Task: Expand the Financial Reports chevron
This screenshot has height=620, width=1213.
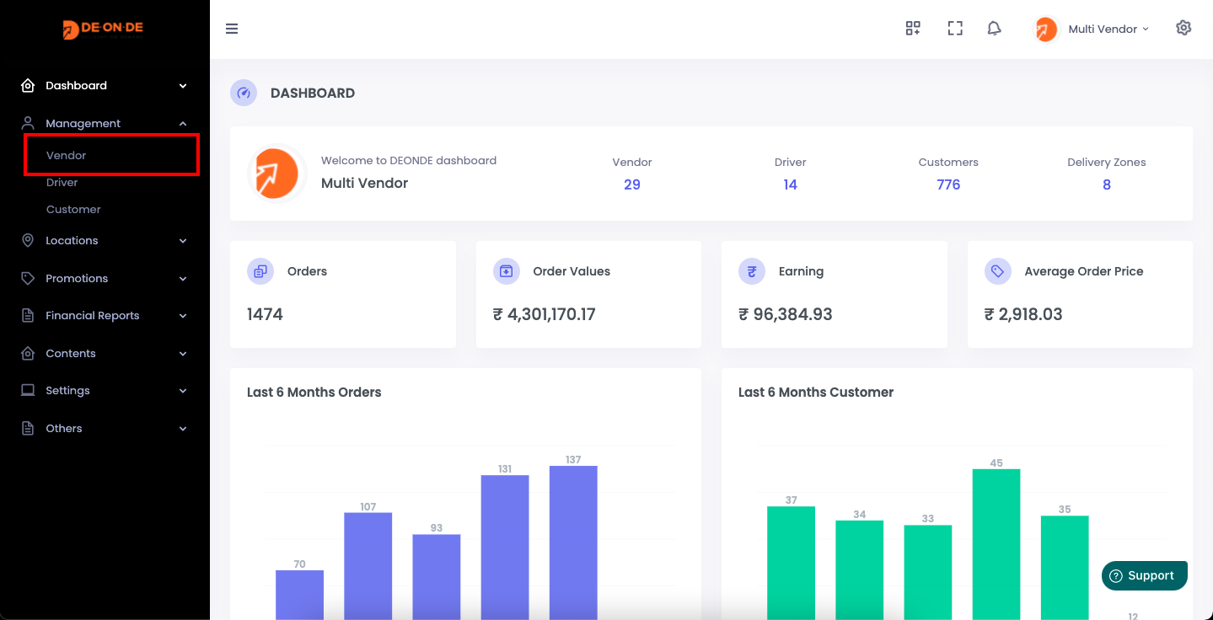Action: [183, 316]
